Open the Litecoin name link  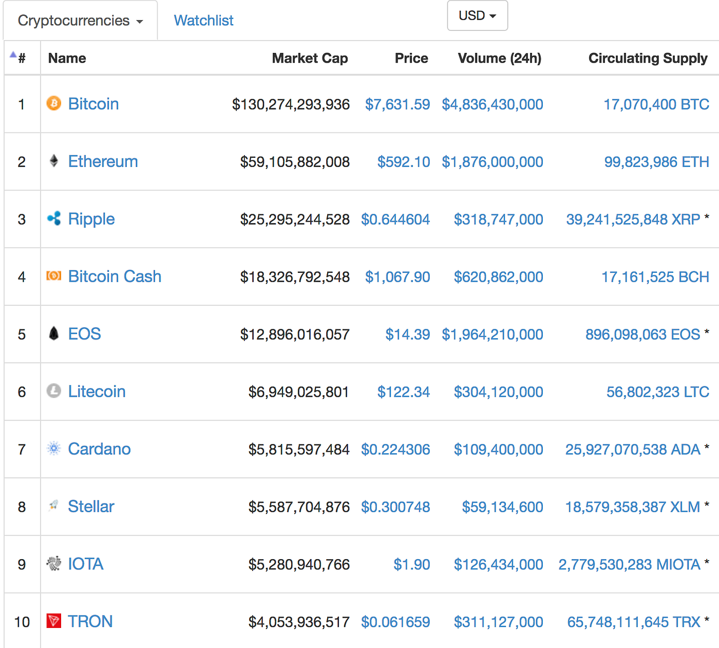(x=97, y=392)
